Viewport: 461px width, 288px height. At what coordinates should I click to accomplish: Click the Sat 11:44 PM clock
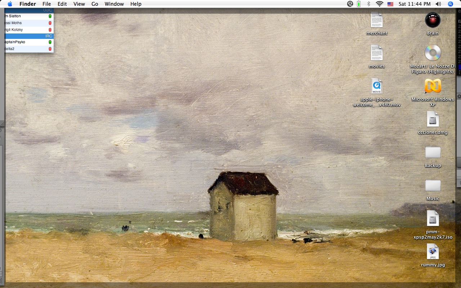415,4
